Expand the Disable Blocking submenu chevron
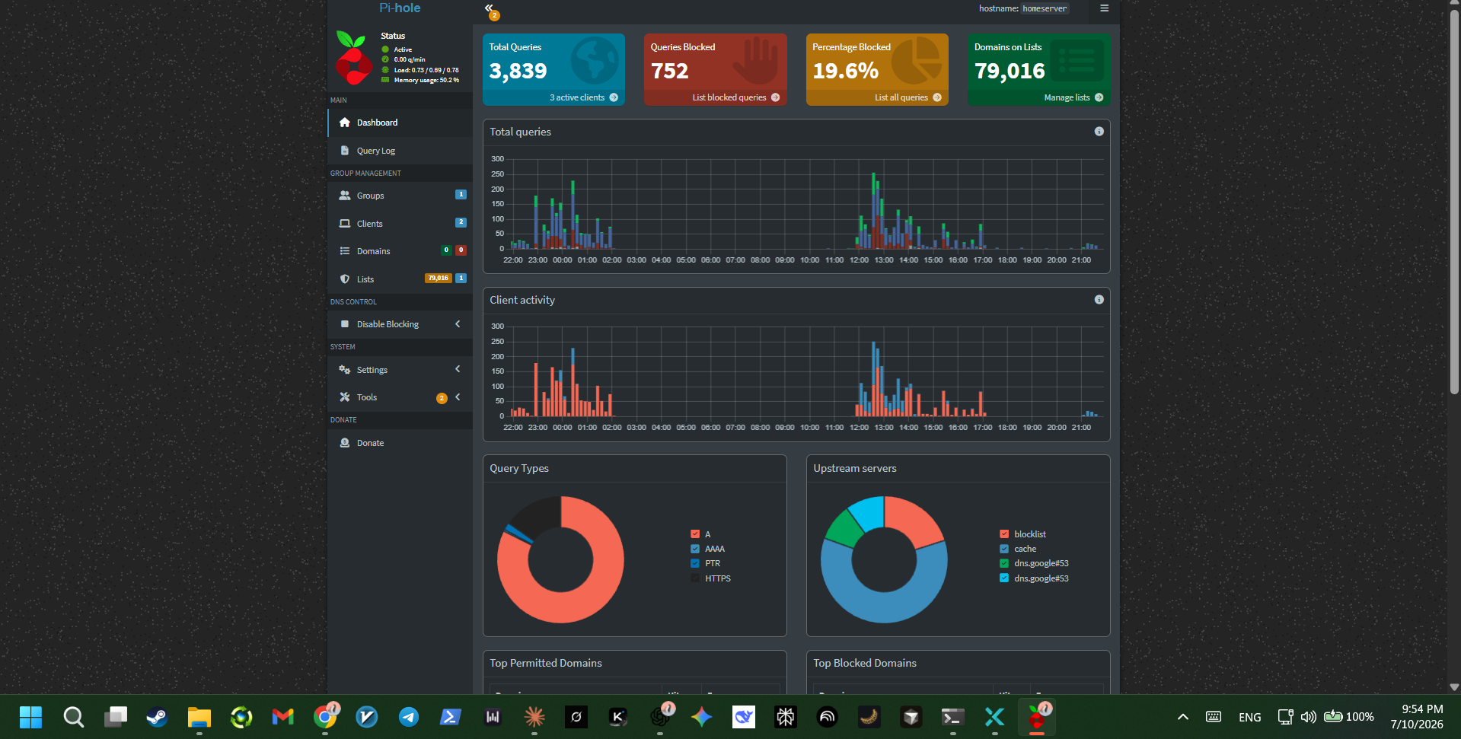 458,324
